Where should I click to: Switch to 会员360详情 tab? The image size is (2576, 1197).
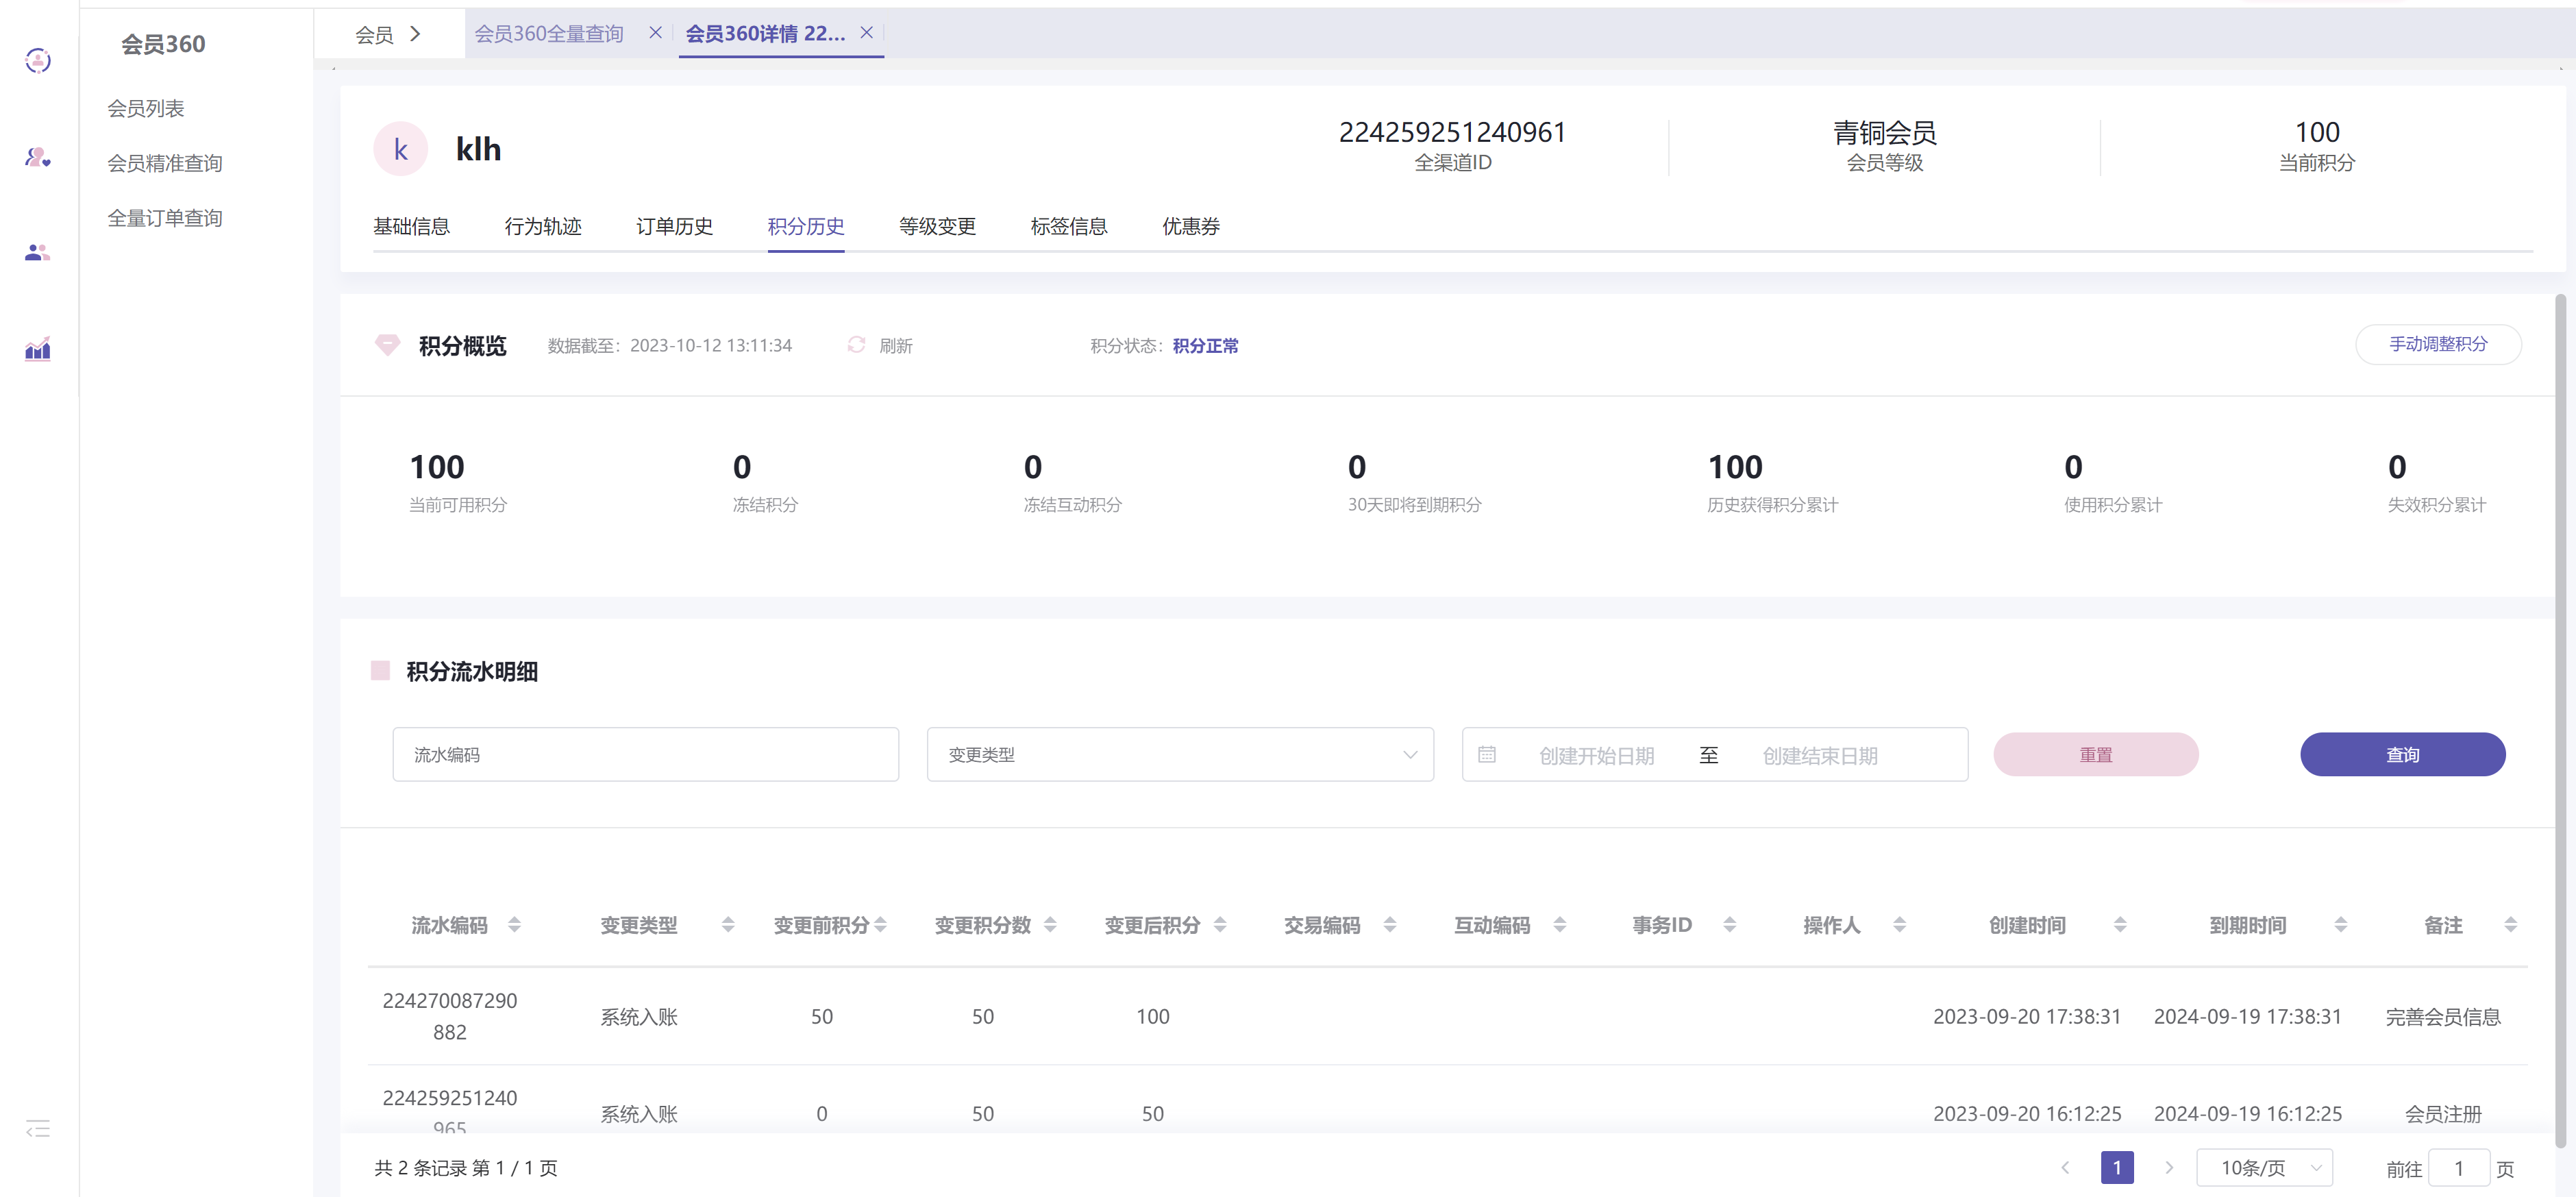pos(765,34)
